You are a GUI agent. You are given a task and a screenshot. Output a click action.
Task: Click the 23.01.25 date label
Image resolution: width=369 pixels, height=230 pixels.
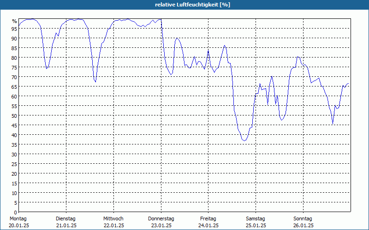pos(161,225)
